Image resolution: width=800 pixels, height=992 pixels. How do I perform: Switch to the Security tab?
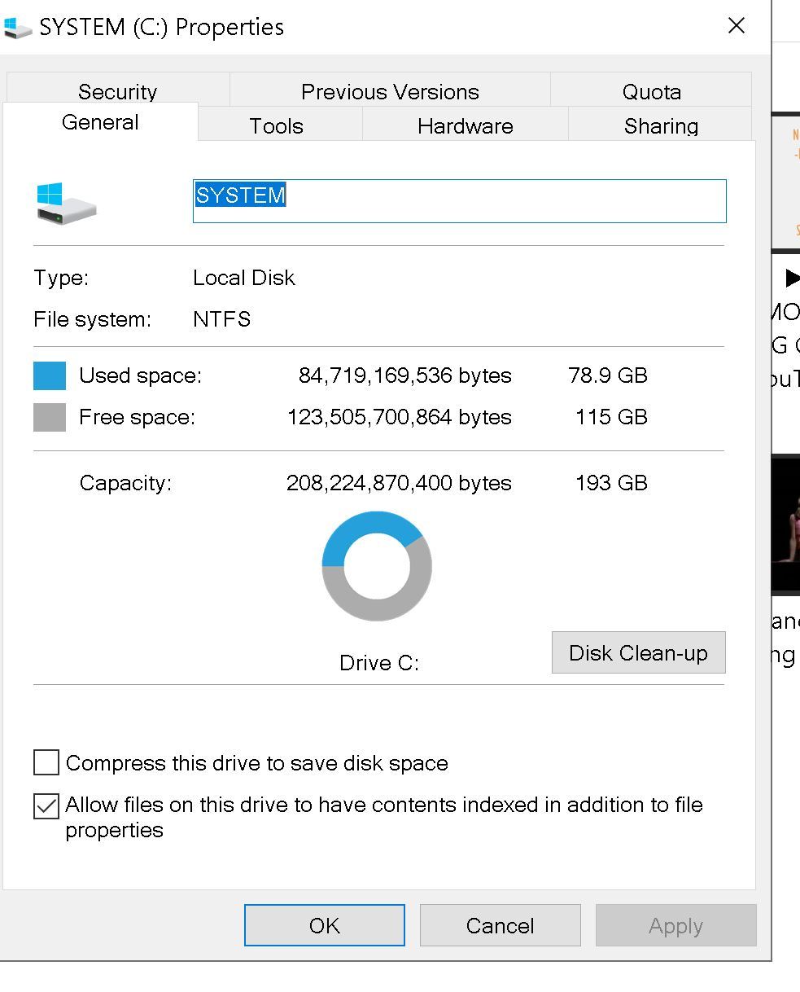point(117,91)
